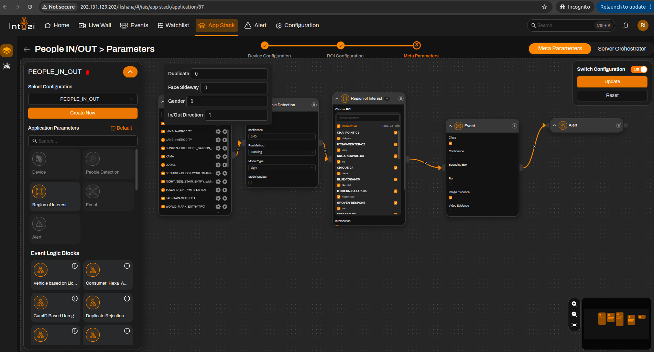Select the People Detection parameter block
Viewport: 654px width, 352px height.
[x=108, y=164]
